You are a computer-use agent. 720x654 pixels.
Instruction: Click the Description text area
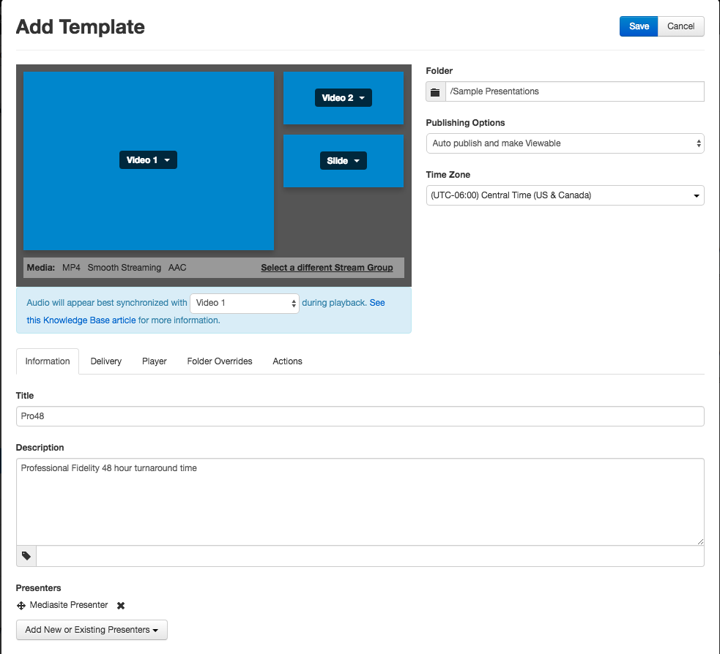(x=360, y=502)
